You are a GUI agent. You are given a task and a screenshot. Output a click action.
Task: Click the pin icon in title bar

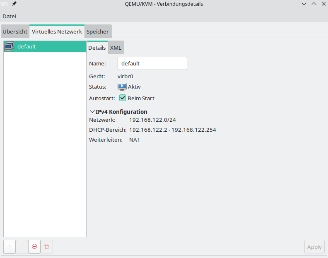coord(14,4)
